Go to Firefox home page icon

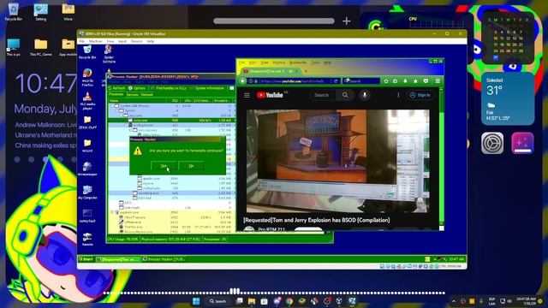415,81
